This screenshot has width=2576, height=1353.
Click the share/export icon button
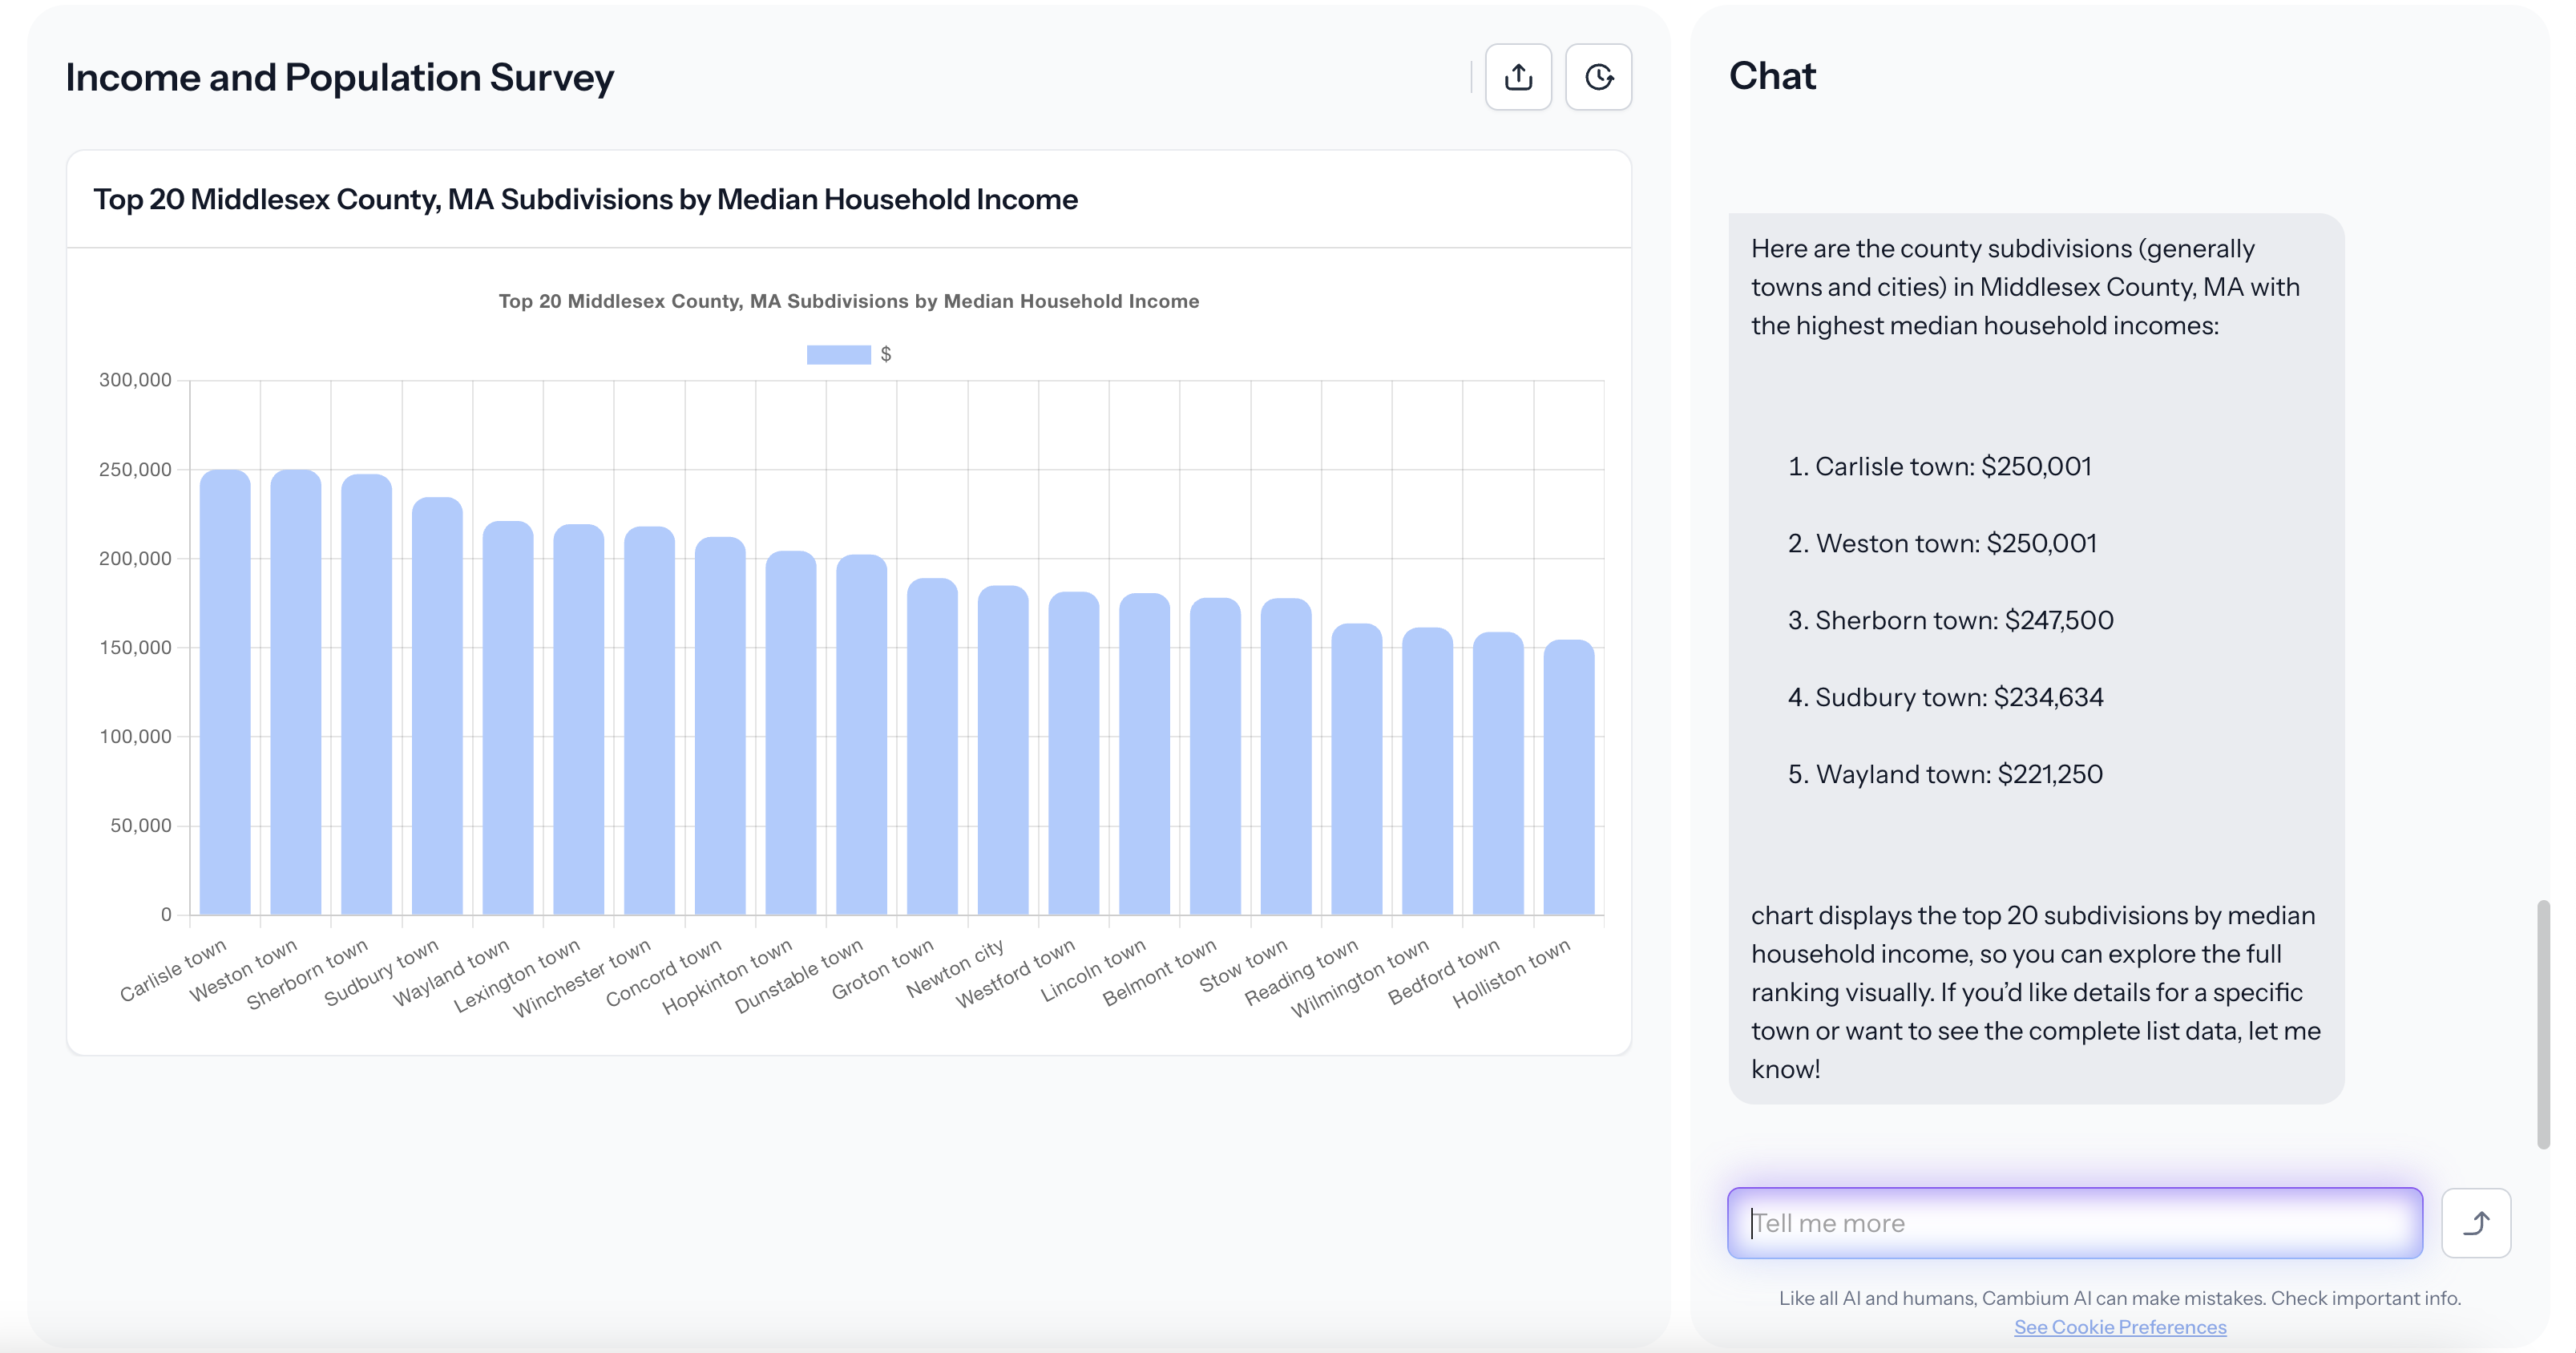click(1518, 77)
